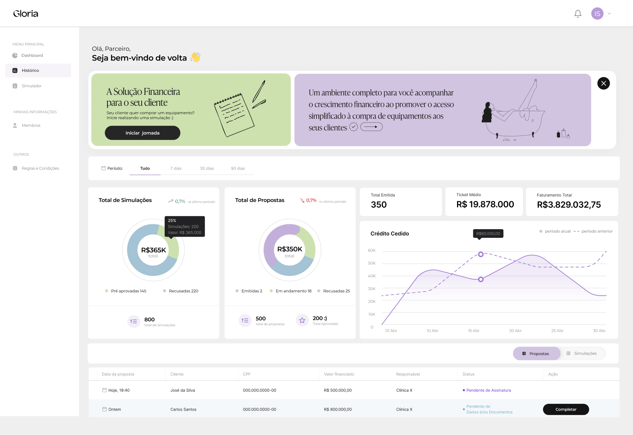Image resolution: width=633 pixels, height=435 pixels.
Task: Click the Total Emitida 350 card
Action: [x=401, y=202]
